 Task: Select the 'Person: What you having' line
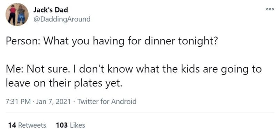pos(112,42)
